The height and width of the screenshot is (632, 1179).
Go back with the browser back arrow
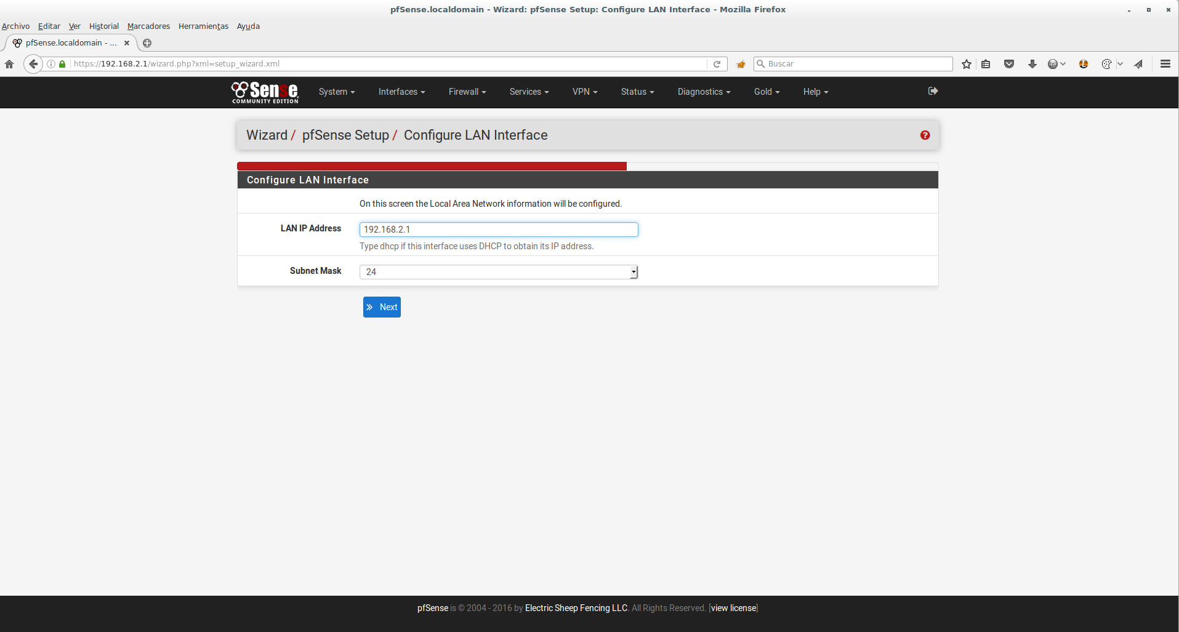(x=33, y=64)
